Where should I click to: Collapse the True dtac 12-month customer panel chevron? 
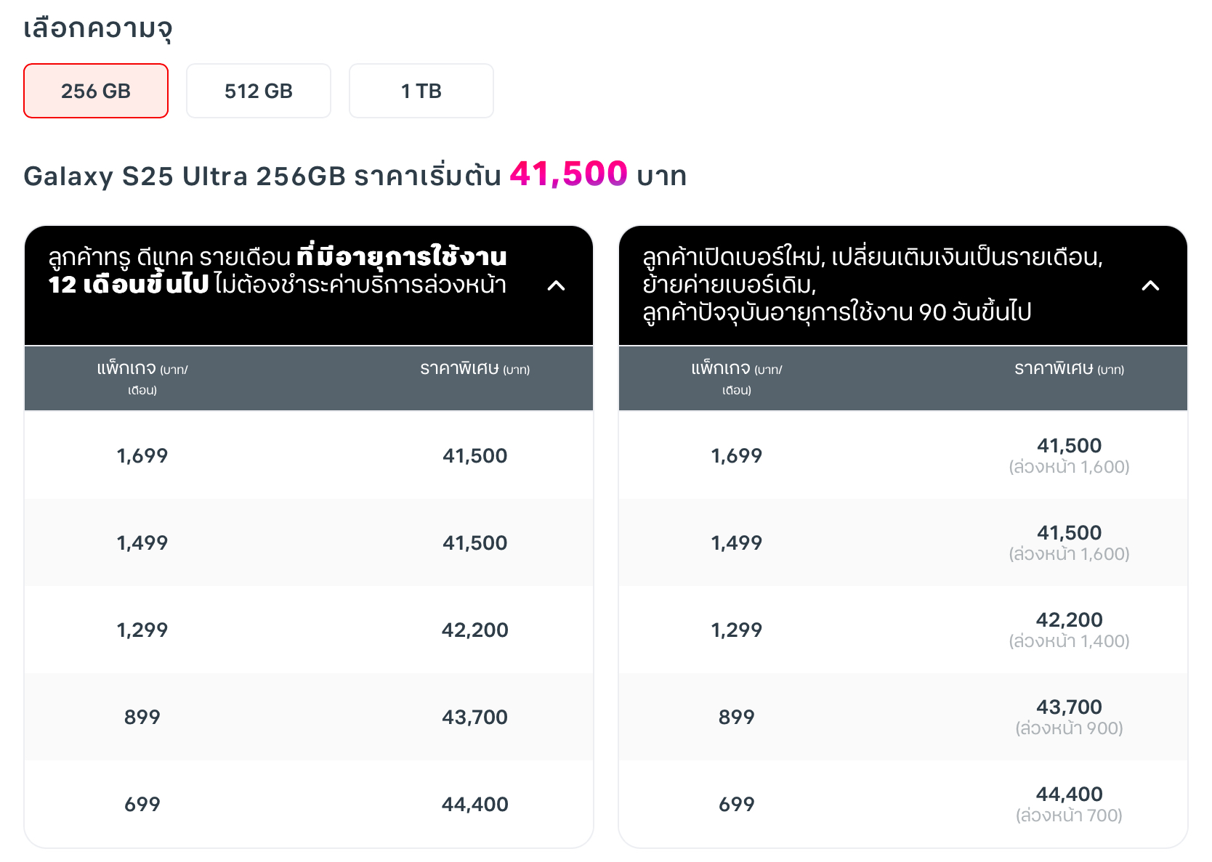pyautogui.click(x=556, y=285)
